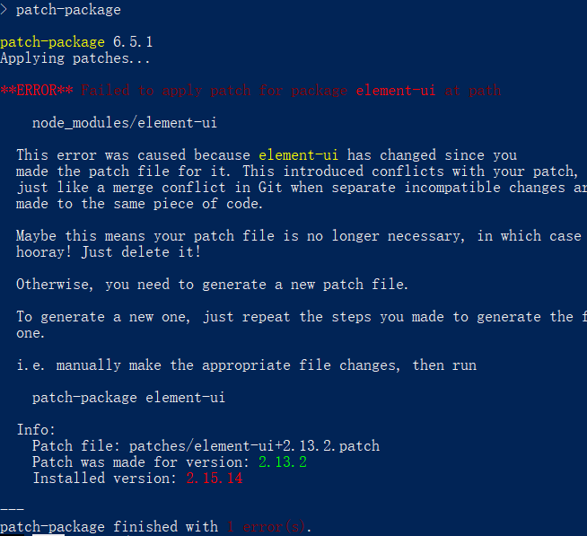587x536 pixels.
Task: Click the patch file path 'patches/element-ui+2.13.2.patch'
Action: coord(254,445)
